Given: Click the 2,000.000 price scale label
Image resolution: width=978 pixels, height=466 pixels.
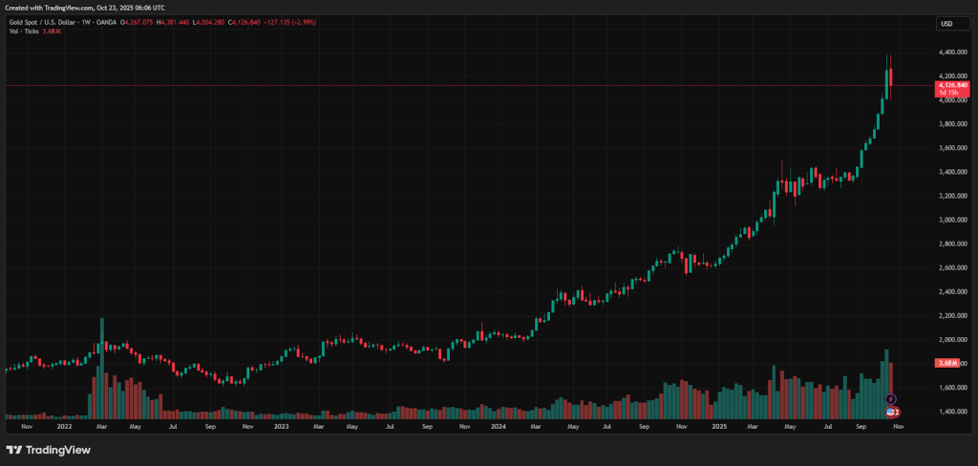Looking at the screenshot, I should (953, 340).
